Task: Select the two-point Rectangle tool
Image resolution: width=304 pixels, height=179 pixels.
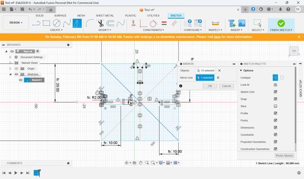Action: click(x=47, y=23)
